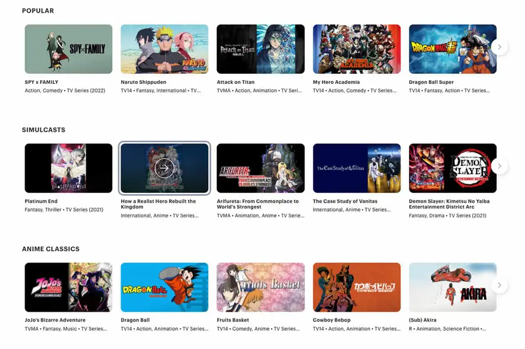This screenshot has height=349, width=525.
Task: Click the ANIME CLASSICS section heading
Action: coord(51,249)
